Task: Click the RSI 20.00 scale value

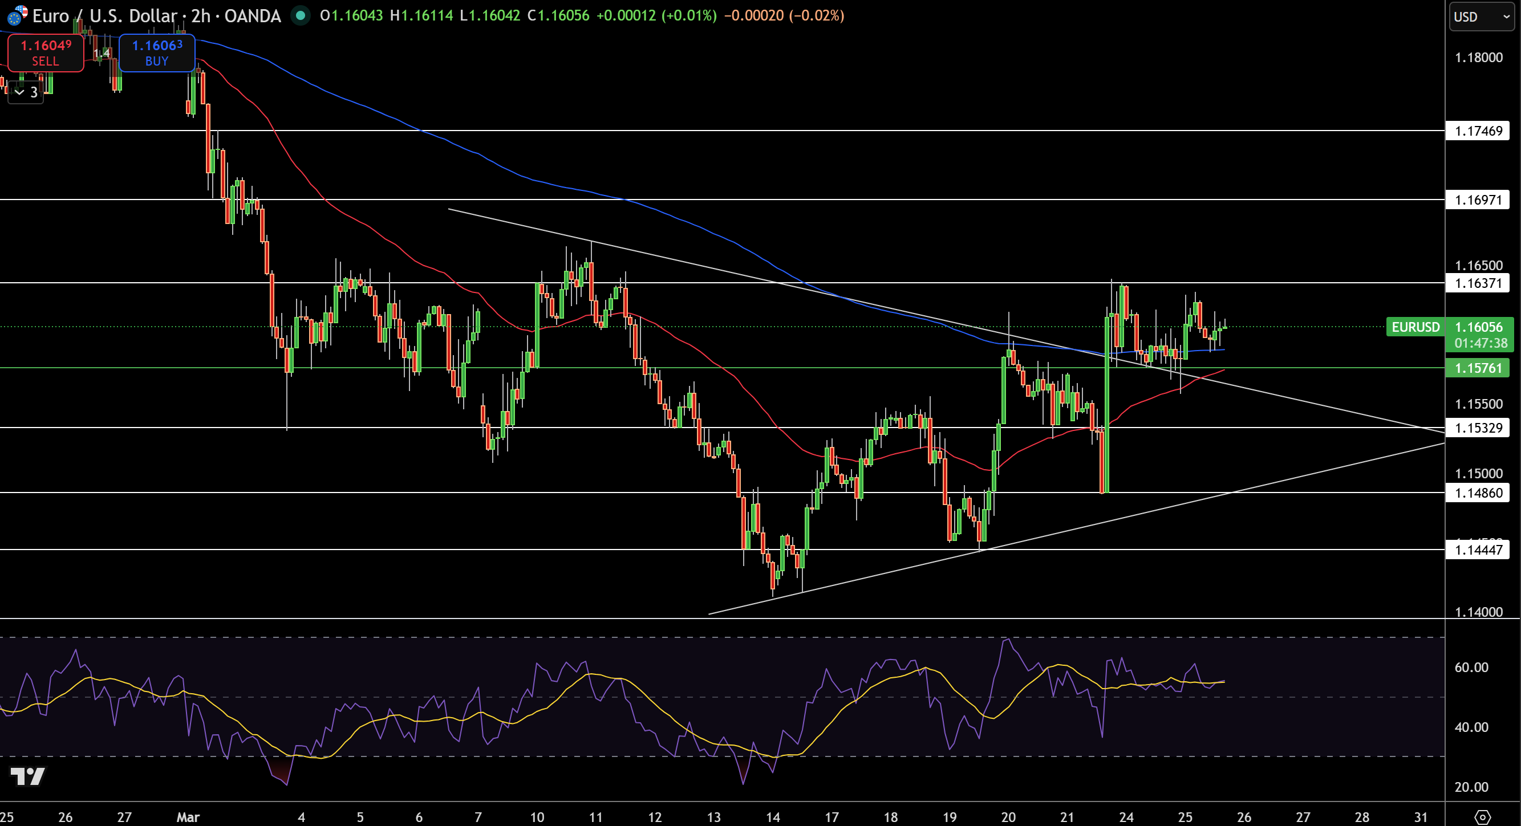Action: click(1471, 787)
